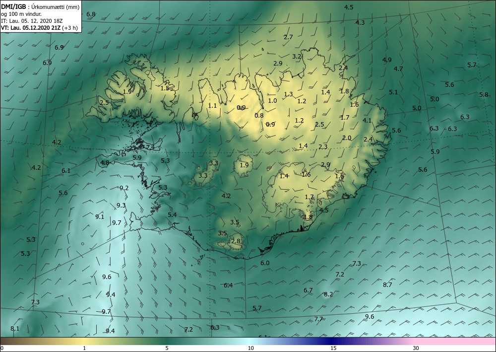
Task: Click the 7.2 value southeast of Iceland, near 7.3
Action: [340, 275]
